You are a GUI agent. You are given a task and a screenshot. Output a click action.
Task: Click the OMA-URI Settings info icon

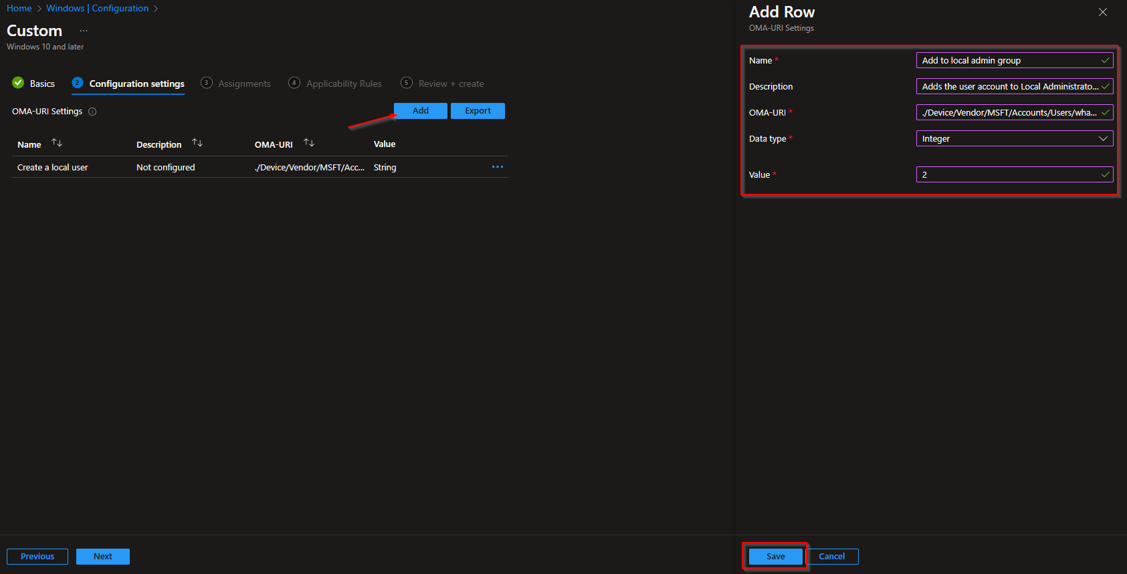click(92, 112)
